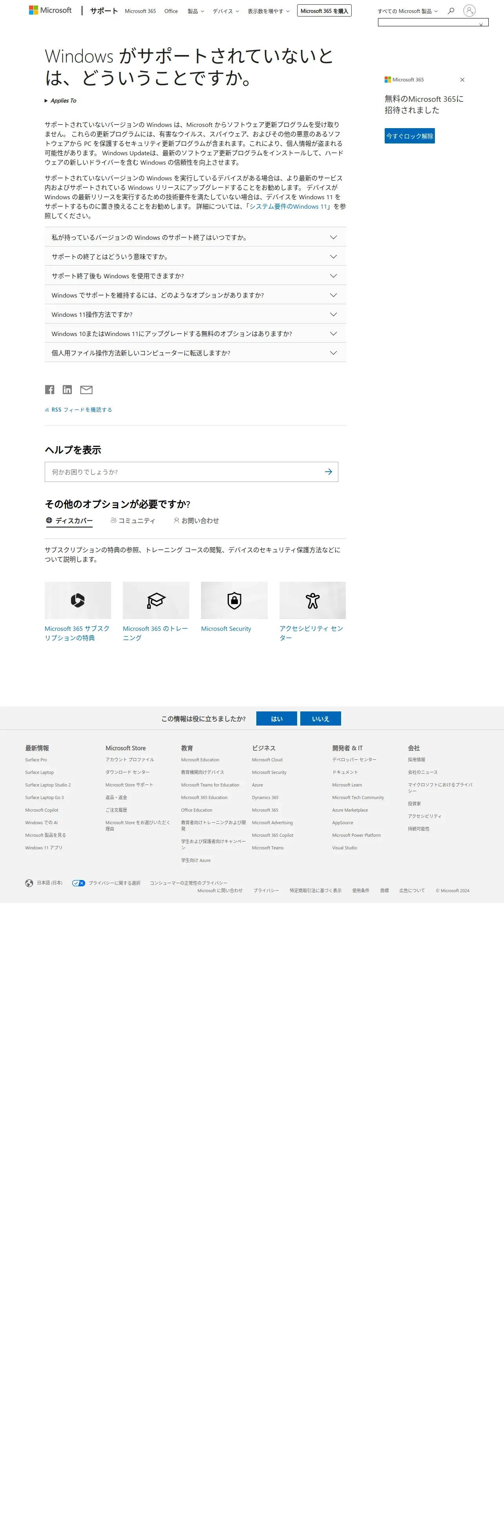Expand Windows 11操作方法ですか question
The height and width of the screenshot is (1514, 504).
click(195, 314)
